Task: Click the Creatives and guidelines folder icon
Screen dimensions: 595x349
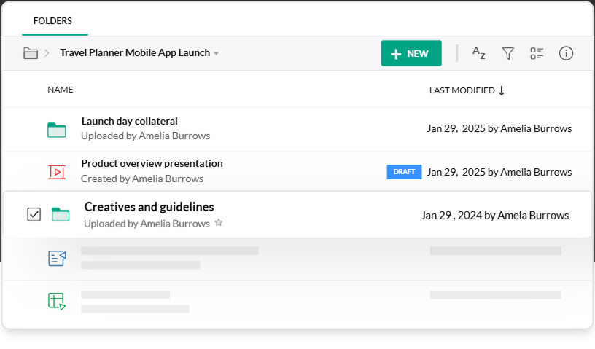Action: (61, 214)
